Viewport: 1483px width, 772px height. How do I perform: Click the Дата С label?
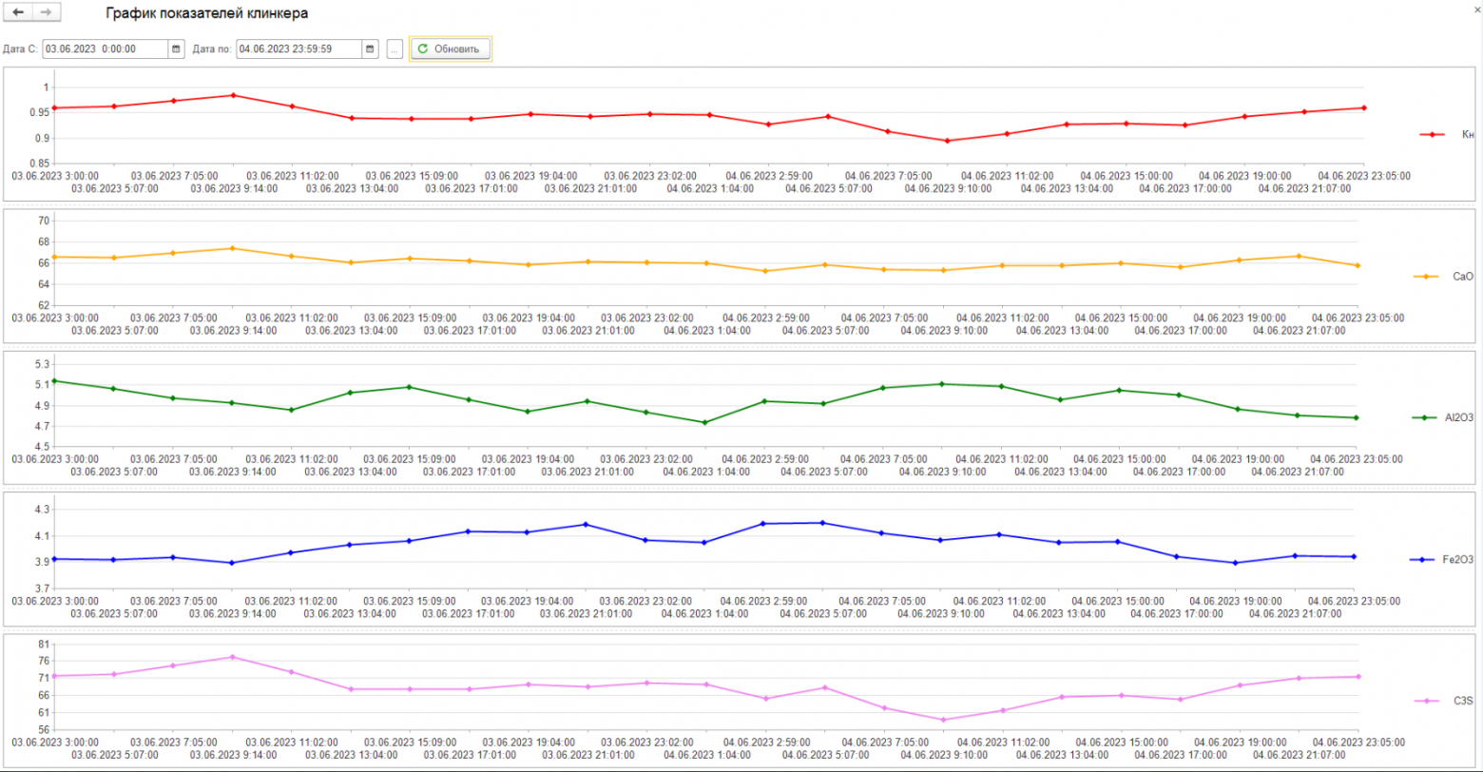[x=20, y=48]
